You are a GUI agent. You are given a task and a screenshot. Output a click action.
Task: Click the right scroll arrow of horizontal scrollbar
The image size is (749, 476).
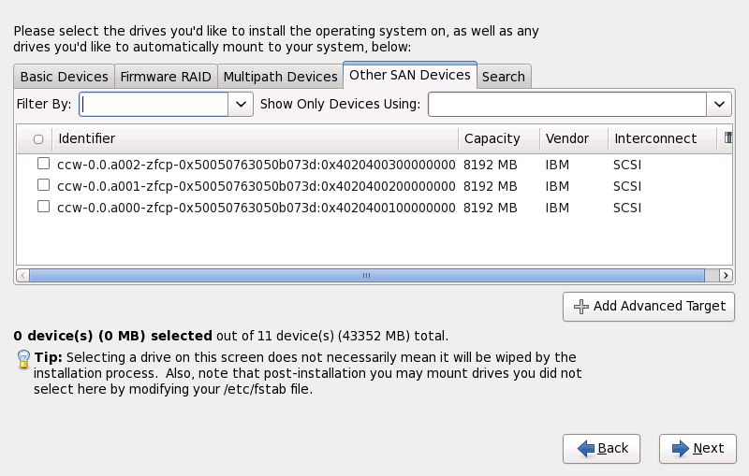point(726,276)
